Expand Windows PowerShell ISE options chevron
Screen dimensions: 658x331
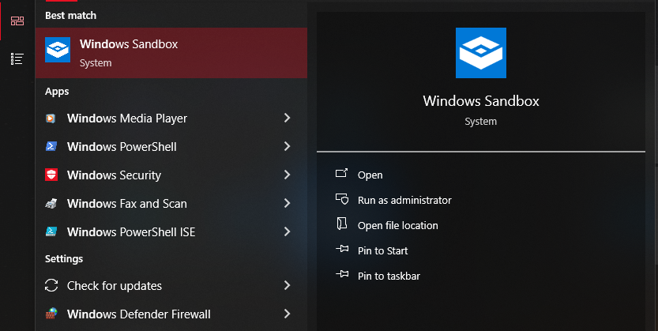point(287,231)
